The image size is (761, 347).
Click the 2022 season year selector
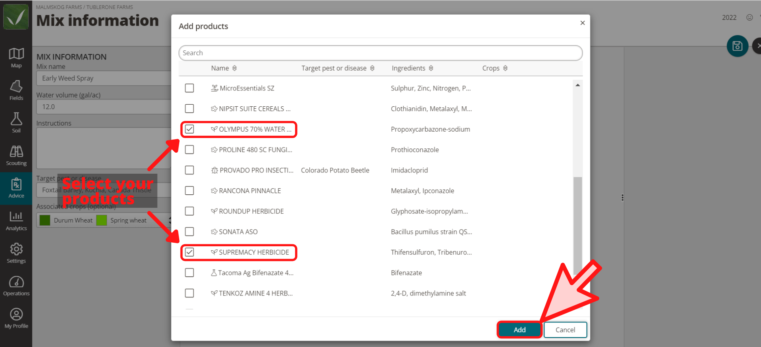(729, 17)
